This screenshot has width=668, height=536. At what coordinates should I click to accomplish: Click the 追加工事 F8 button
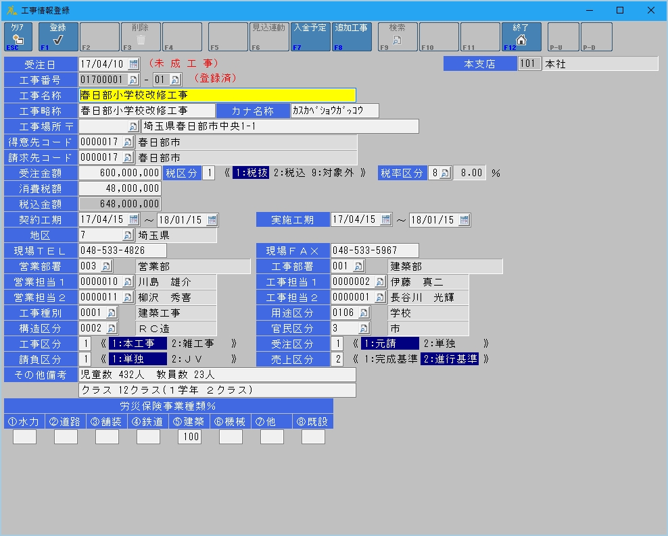pos(352,37)
